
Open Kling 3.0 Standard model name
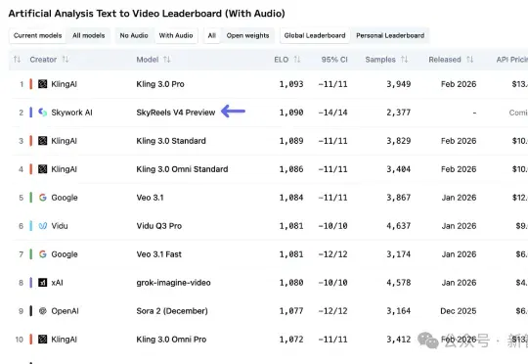click(171, 141)
